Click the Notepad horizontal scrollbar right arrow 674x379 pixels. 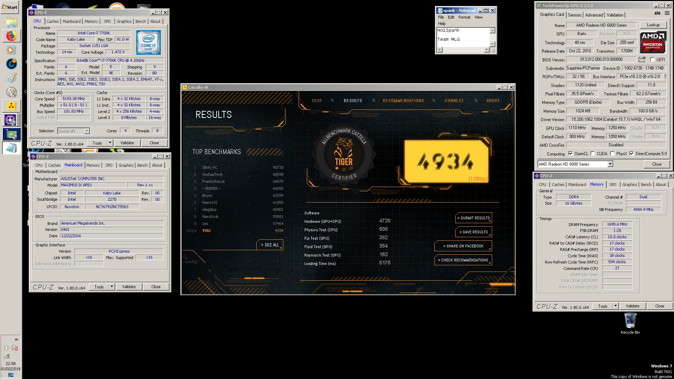point(487,50)
